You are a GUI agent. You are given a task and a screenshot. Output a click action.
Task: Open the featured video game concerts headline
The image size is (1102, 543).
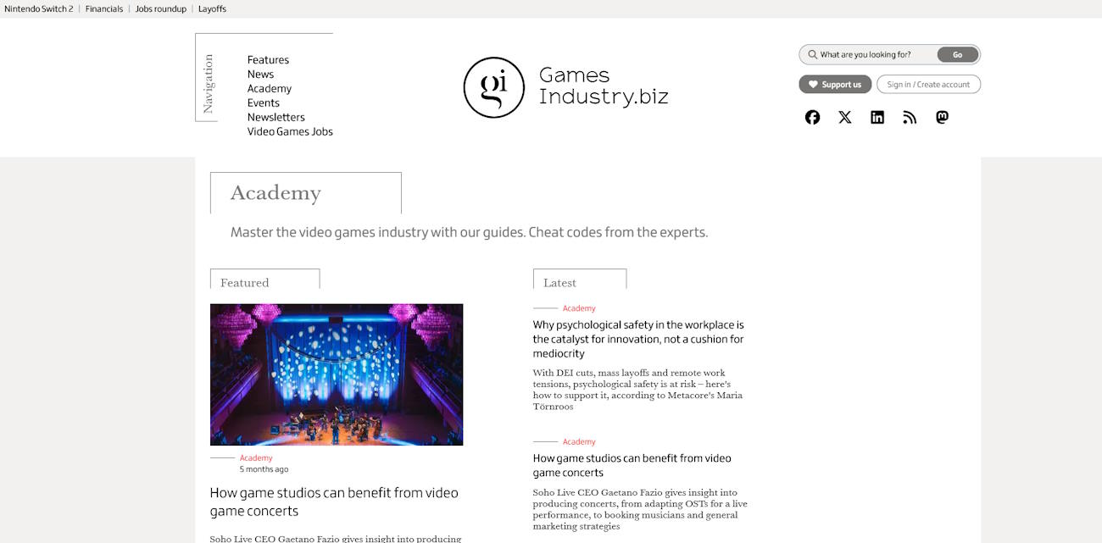click(334, 501)
